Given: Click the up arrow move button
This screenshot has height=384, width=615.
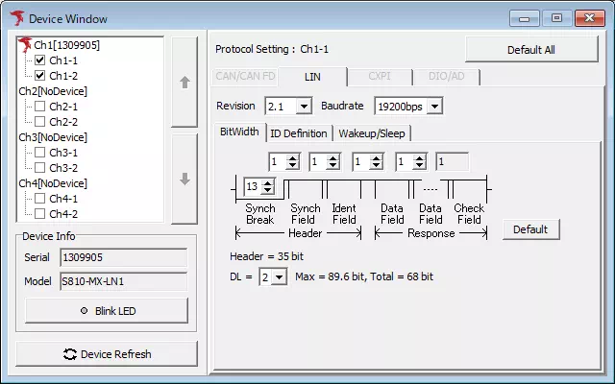Looking at the screenshot, I should click(184, 83).
